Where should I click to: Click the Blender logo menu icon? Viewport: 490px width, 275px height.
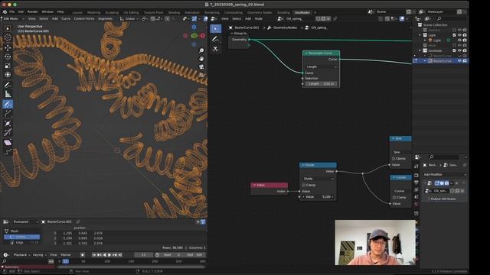[x=5, y=12]
